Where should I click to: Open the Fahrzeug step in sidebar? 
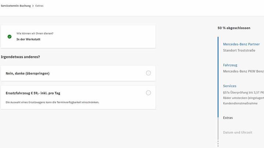click(x=230, y=65)
